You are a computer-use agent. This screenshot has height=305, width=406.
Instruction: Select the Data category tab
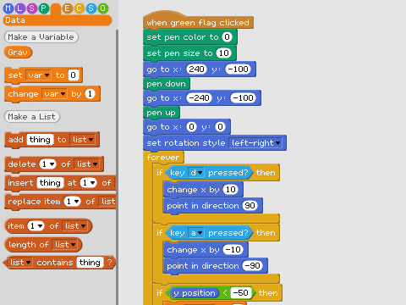click(58, 20)
